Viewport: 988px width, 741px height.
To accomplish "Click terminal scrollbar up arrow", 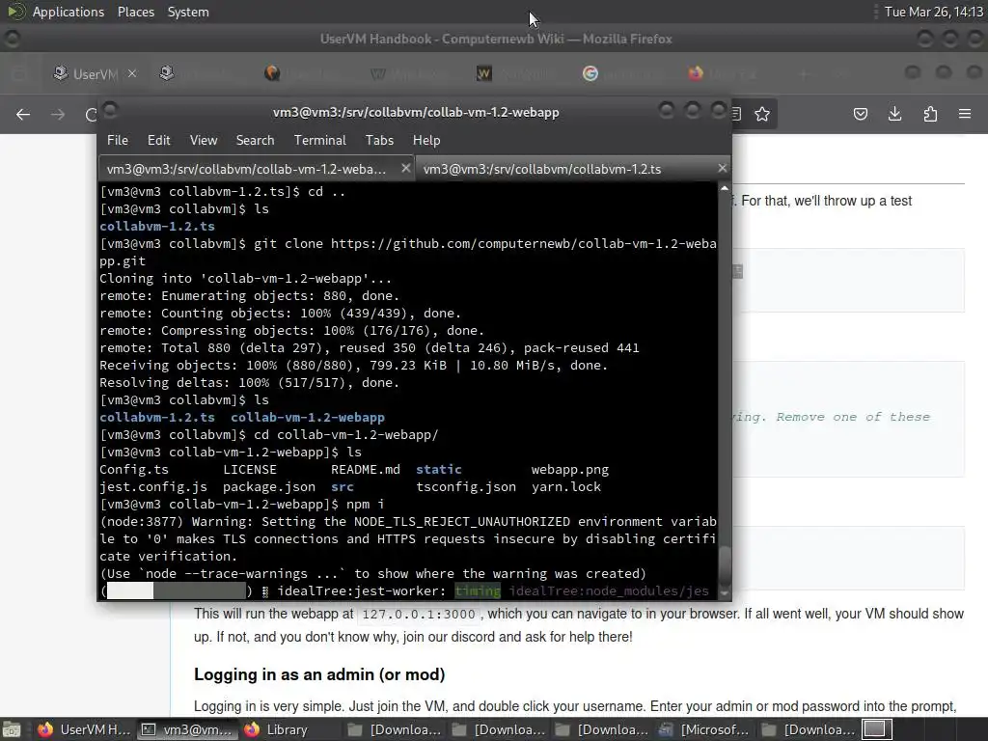I will (725, 188).
